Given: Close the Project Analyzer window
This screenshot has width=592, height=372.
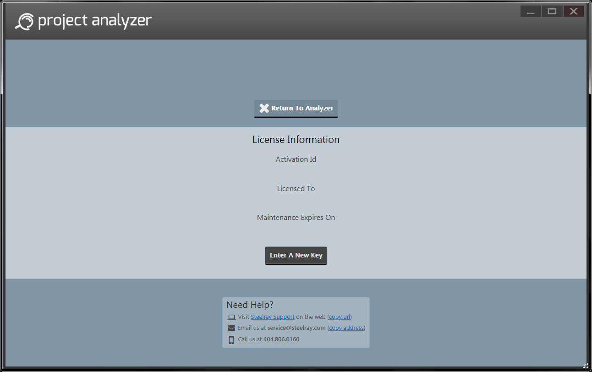Looking at the screenshot, I should coord(573,11).
